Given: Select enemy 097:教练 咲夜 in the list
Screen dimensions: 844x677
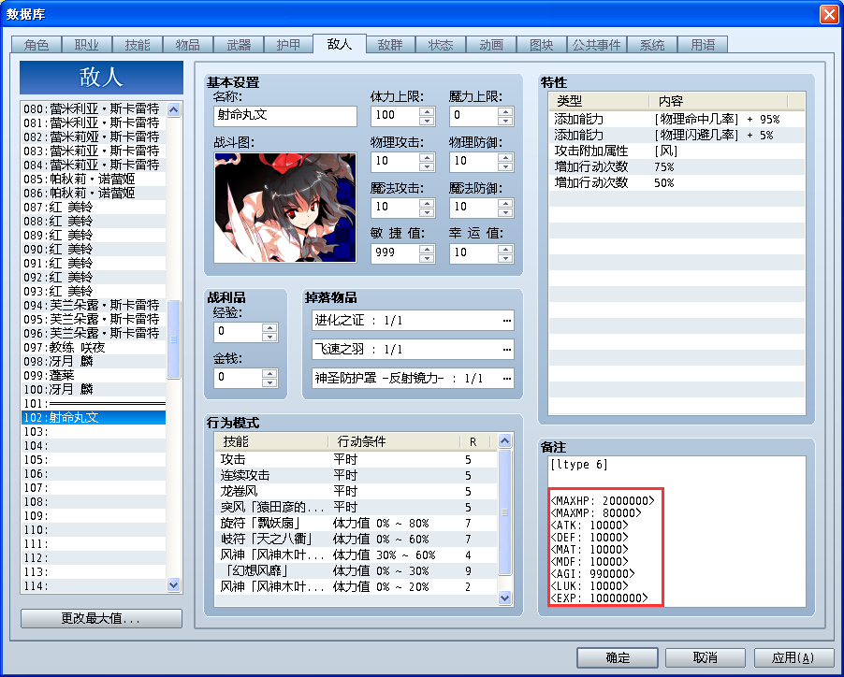Looking at the screenshot, I should point(94,347).
